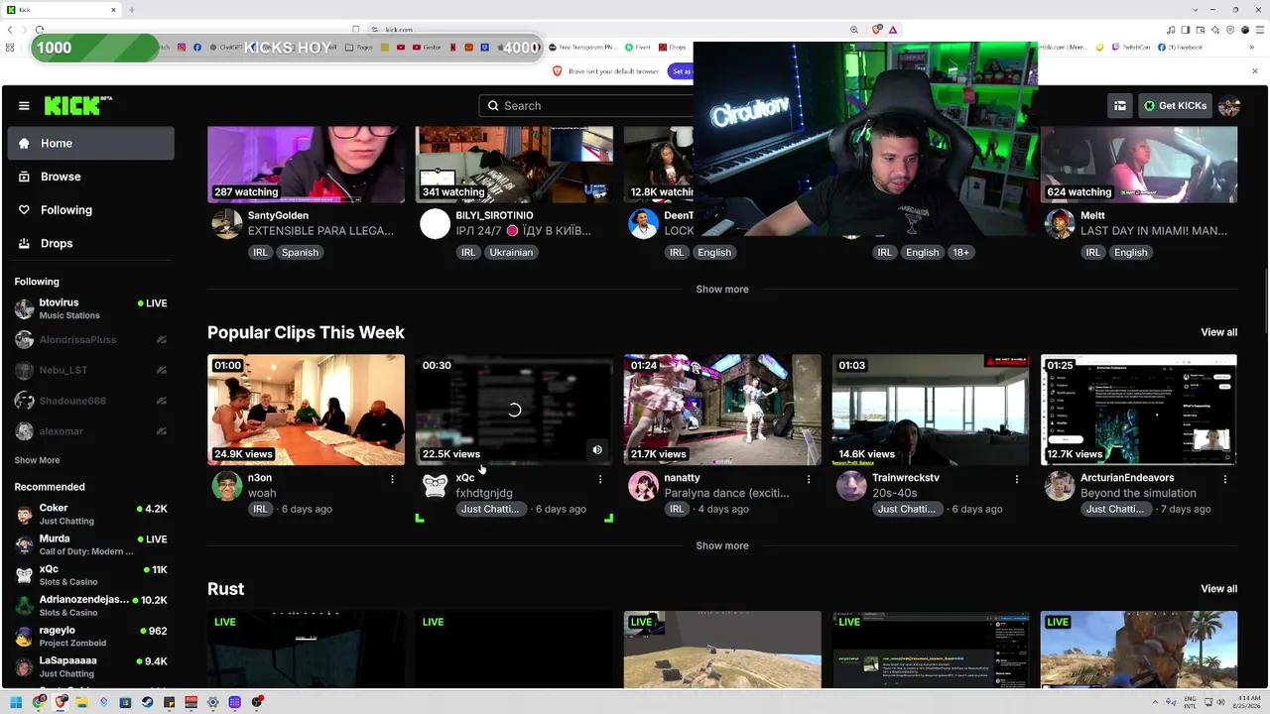Open btovirus channel in Following list

[x=91, y=308]
